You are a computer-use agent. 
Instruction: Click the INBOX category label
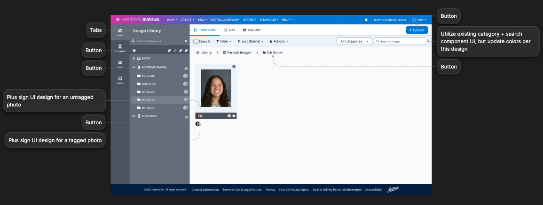tap(146, 59)
